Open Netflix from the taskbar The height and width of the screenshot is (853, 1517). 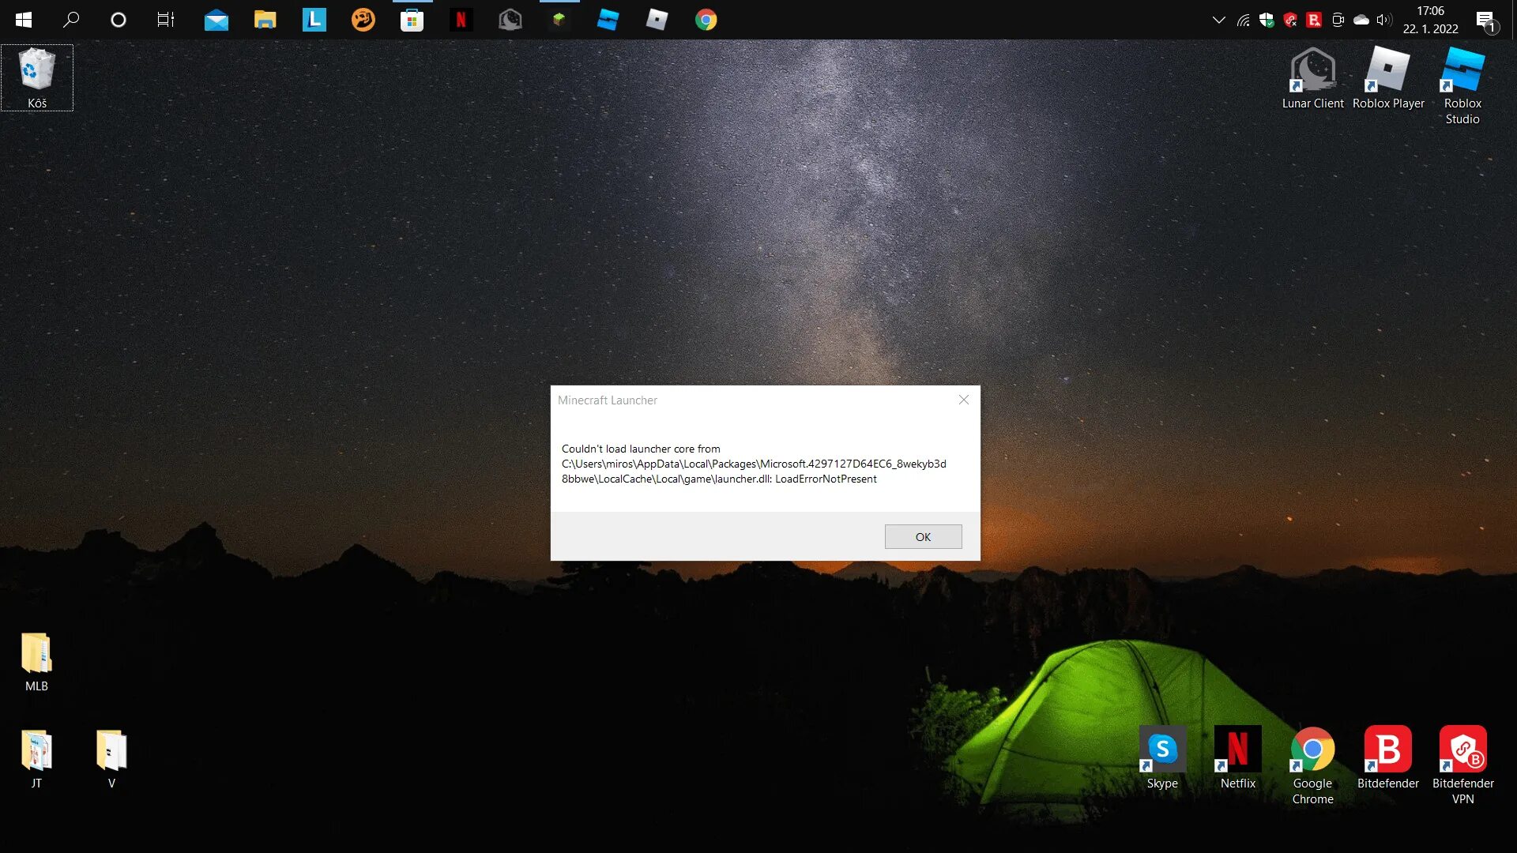[461, 20]
